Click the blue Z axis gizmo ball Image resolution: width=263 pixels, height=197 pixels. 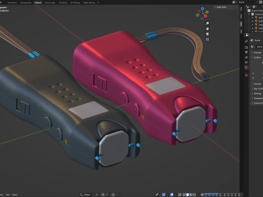click(202, 8)
